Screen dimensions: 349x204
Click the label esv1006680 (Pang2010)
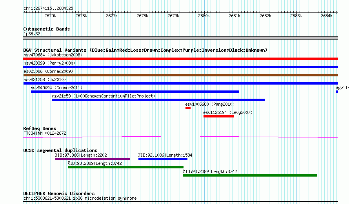[210, 104]
